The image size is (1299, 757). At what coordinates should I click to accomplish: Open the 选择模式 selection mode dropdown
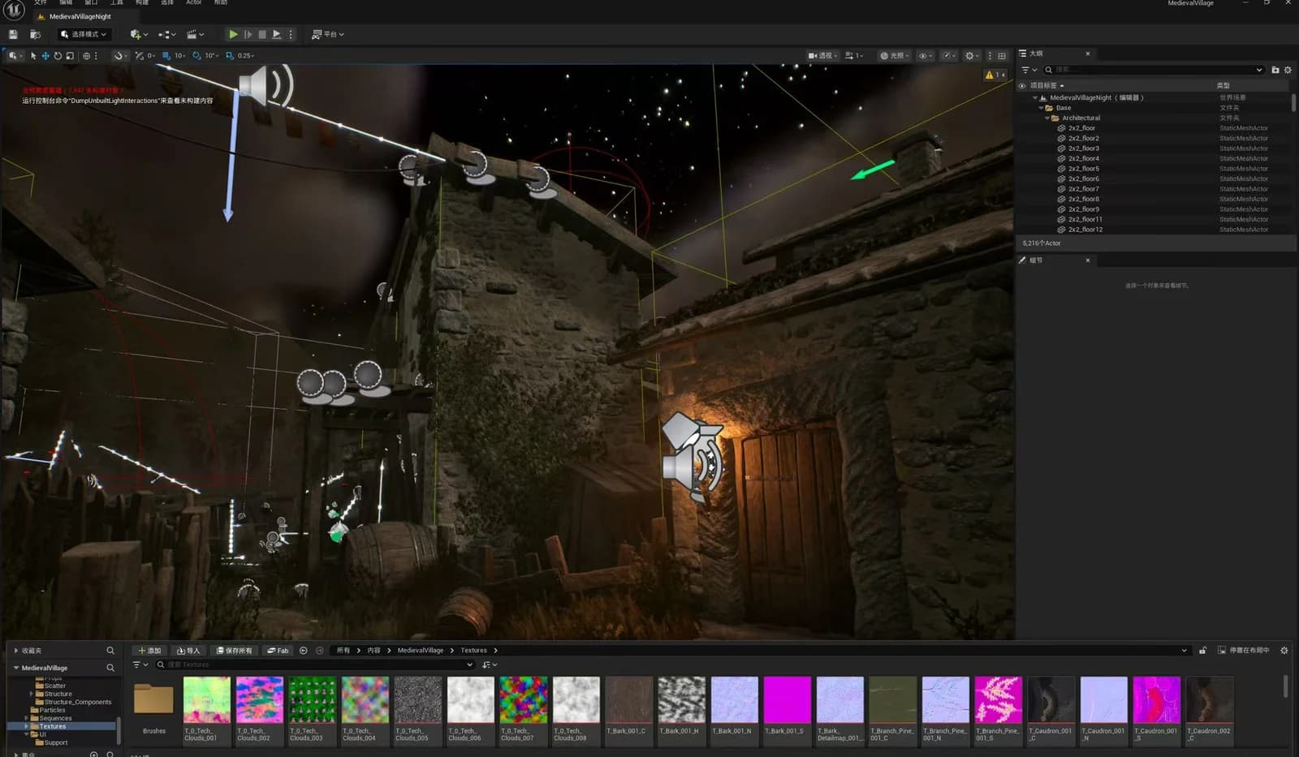(83, 34)
